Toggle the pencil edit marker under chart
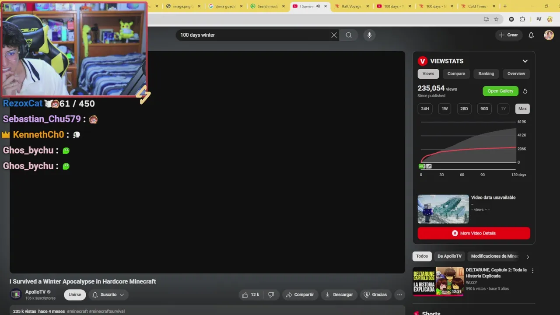This screenshot has width=560, height=315. click(429, 166)
